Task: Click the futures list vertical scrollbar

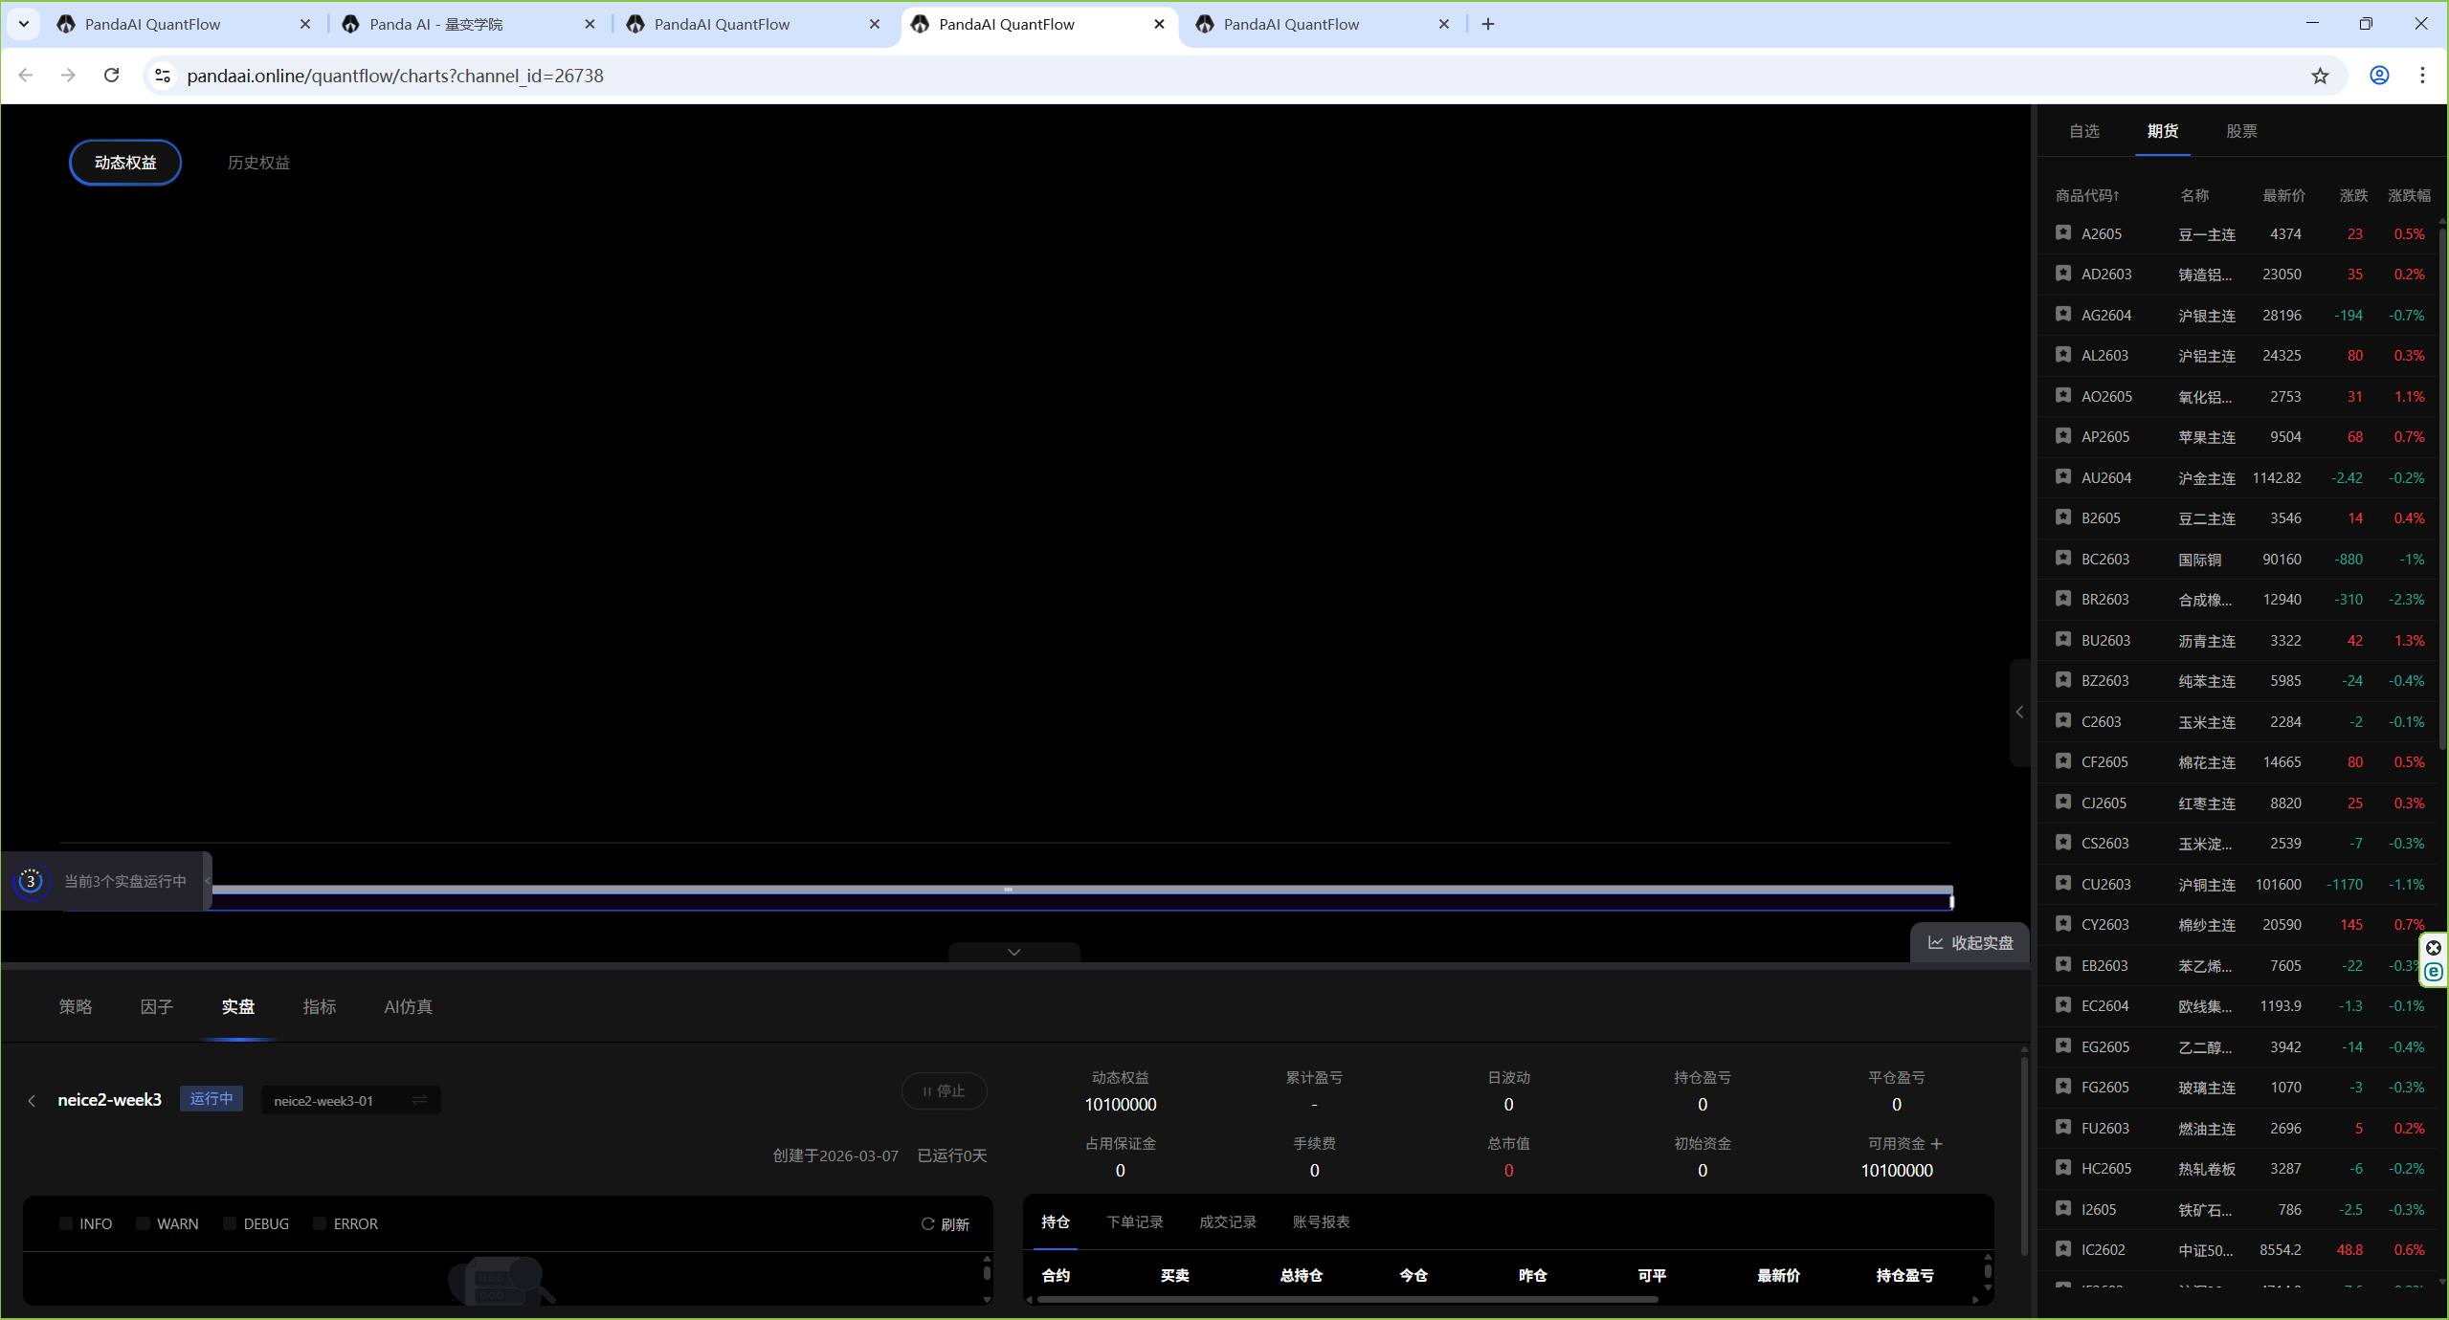Action: point(2442,488)
